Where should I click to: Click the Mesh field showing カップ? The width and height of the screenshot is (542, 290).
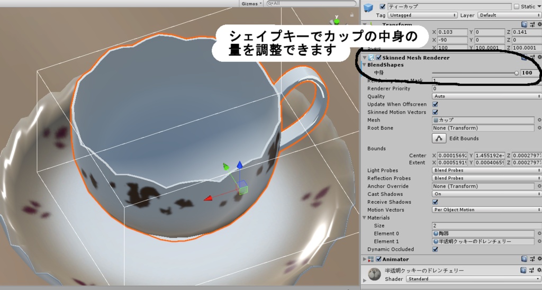483,120
